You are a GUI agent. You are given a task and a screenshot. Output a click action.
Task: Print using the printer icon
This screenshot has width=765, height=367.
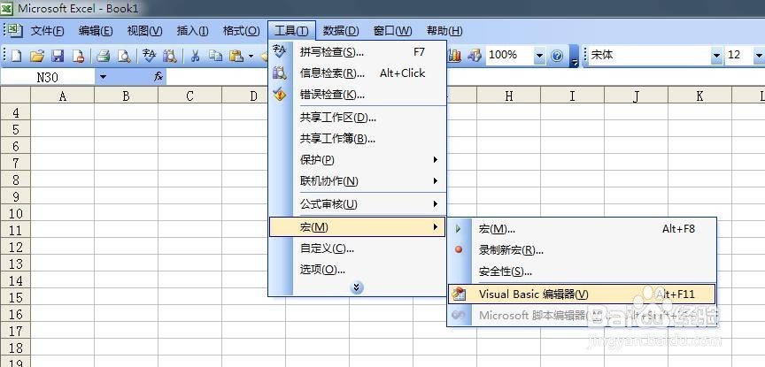[x=103, y=56]
